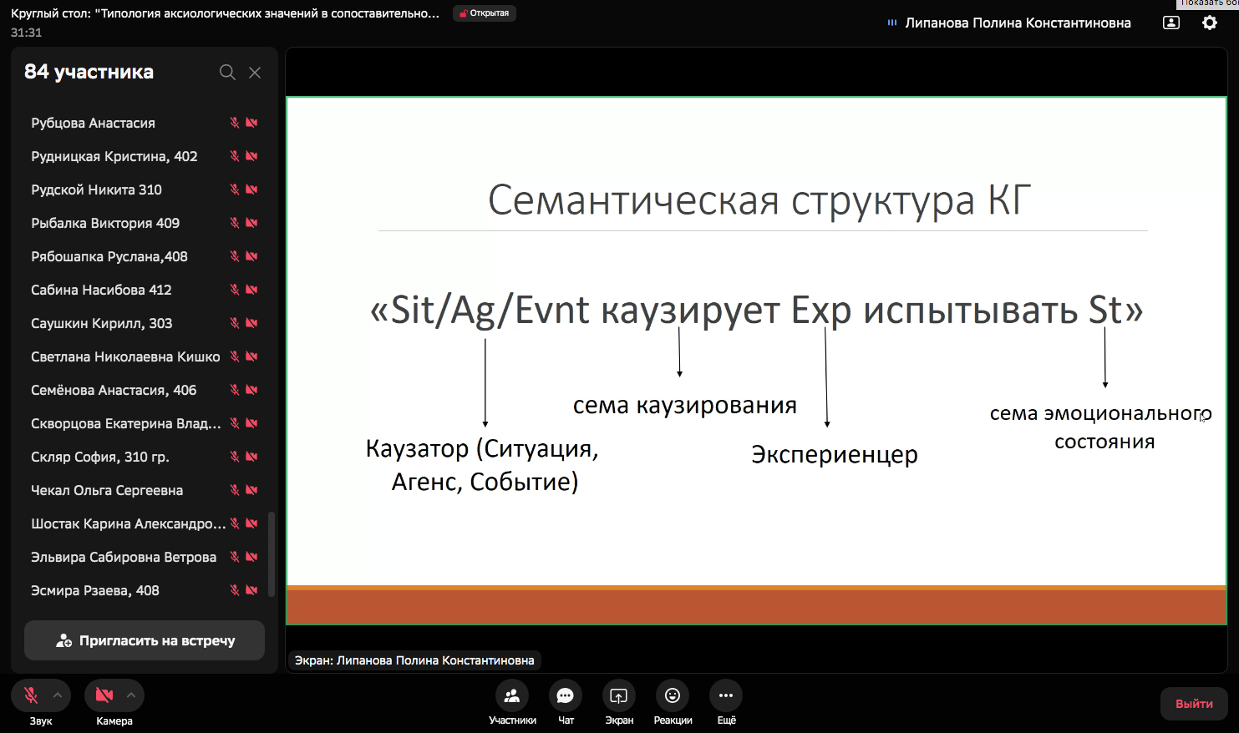This screenshot has width=1239, height=733.
Task: Select participant Скворцова Екатерина Влад...
Action: click(126, 423)
